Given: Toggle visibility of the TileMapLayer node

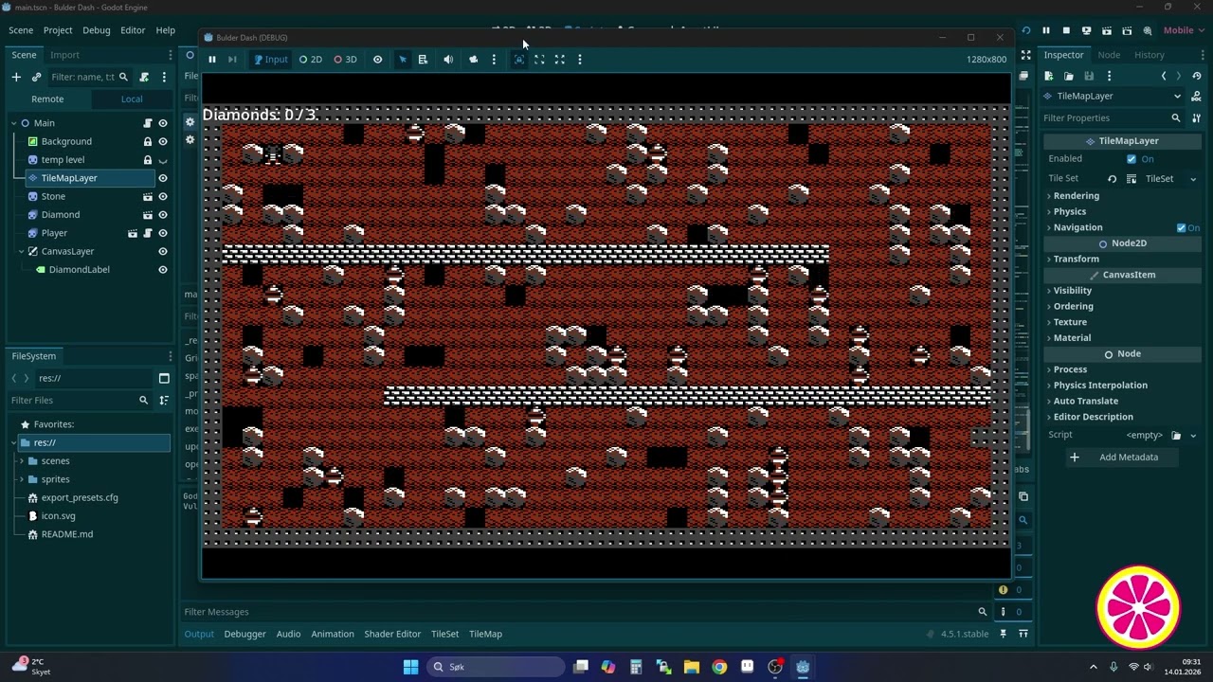Looking at the screenshot, I should pos(162,178).
